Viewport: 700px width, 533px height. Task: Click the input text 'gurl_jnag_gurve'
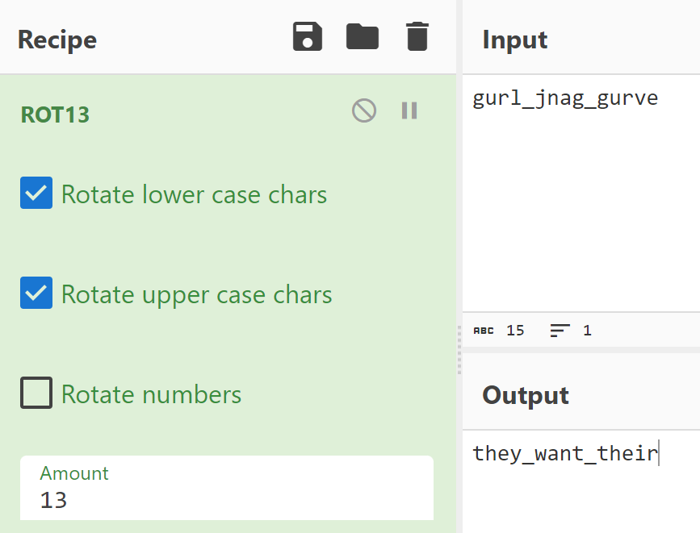565,99
